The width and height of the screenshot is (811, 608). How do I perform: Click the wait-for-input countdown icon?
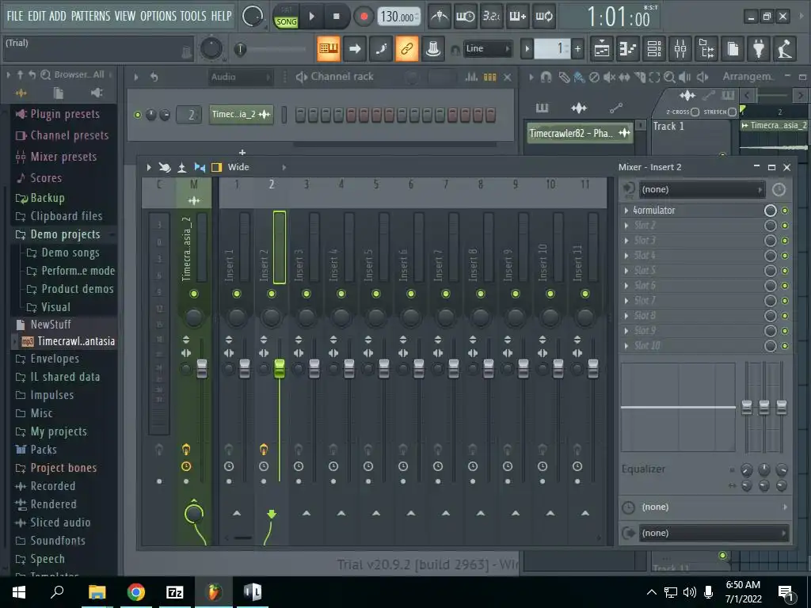coord(465,17)
